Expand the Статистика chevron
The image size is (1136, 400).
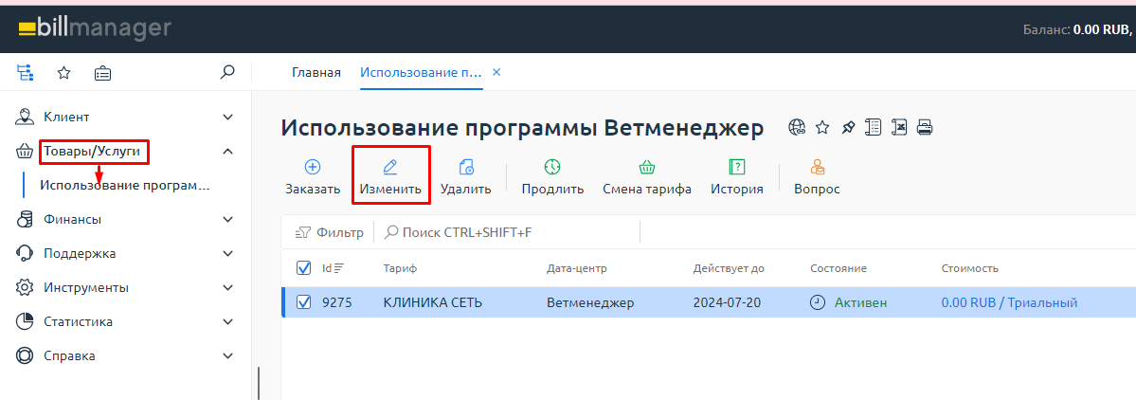pyautogui.click(x=228, y=321)
